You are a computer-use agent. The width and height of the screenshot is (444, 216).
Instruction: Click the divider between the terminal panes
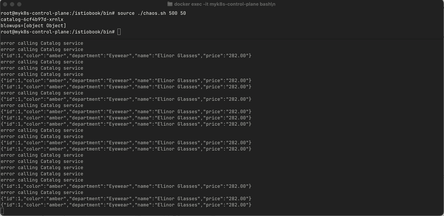222,38
